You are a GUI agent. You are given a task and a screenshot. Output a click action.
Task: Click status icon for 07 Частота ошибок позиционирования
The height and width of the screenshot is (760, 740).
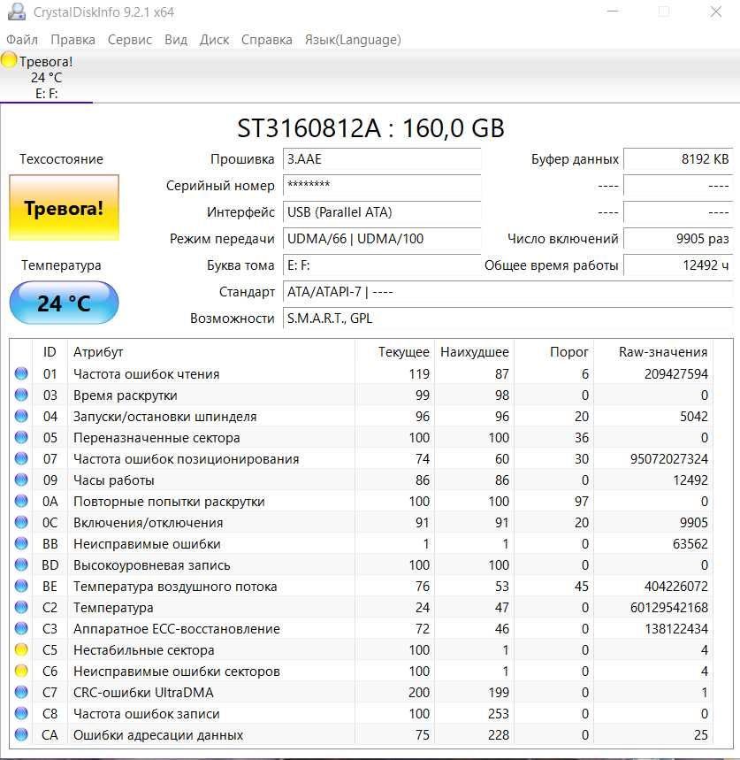click(21, 458)
